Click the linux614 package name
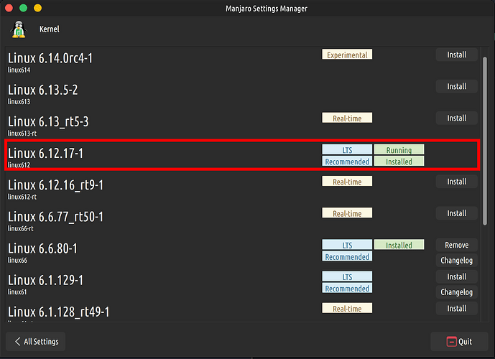Image resolution: width=495 pixels, height=359 pixels. point(19,70)
